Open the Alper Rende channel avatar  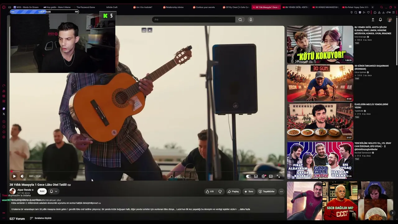pyautogui.click(x=12, y=191)
